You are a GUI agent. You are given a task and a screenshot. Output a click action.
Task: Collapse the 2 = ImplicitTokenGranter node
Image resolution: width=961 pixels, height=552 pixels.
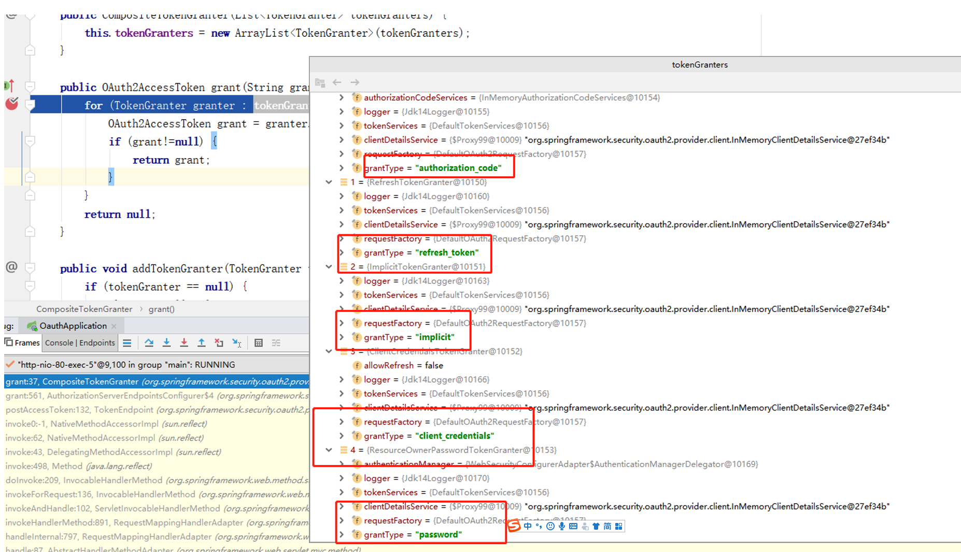(x=329, y=266)
